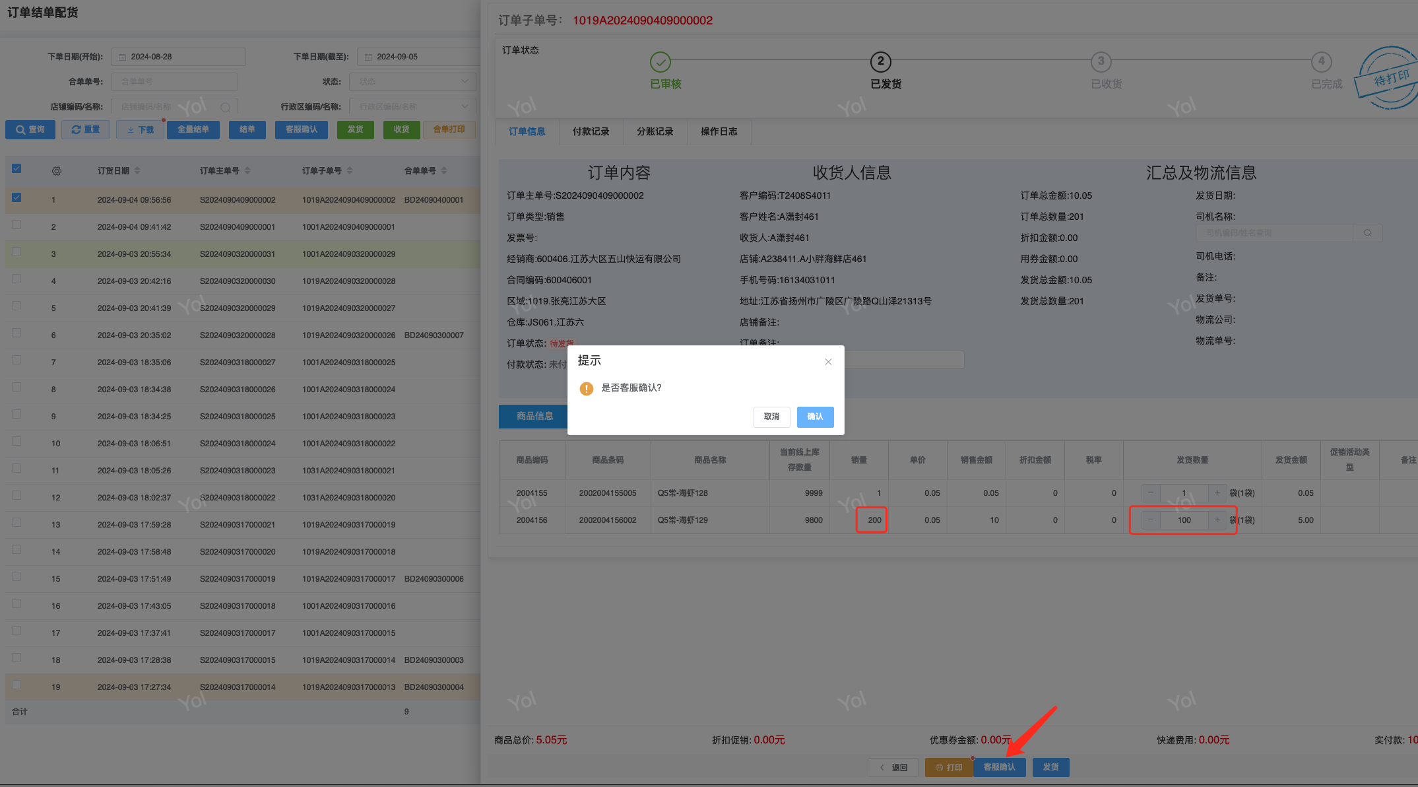Open the 操作日志 tab

click(719, 131)
